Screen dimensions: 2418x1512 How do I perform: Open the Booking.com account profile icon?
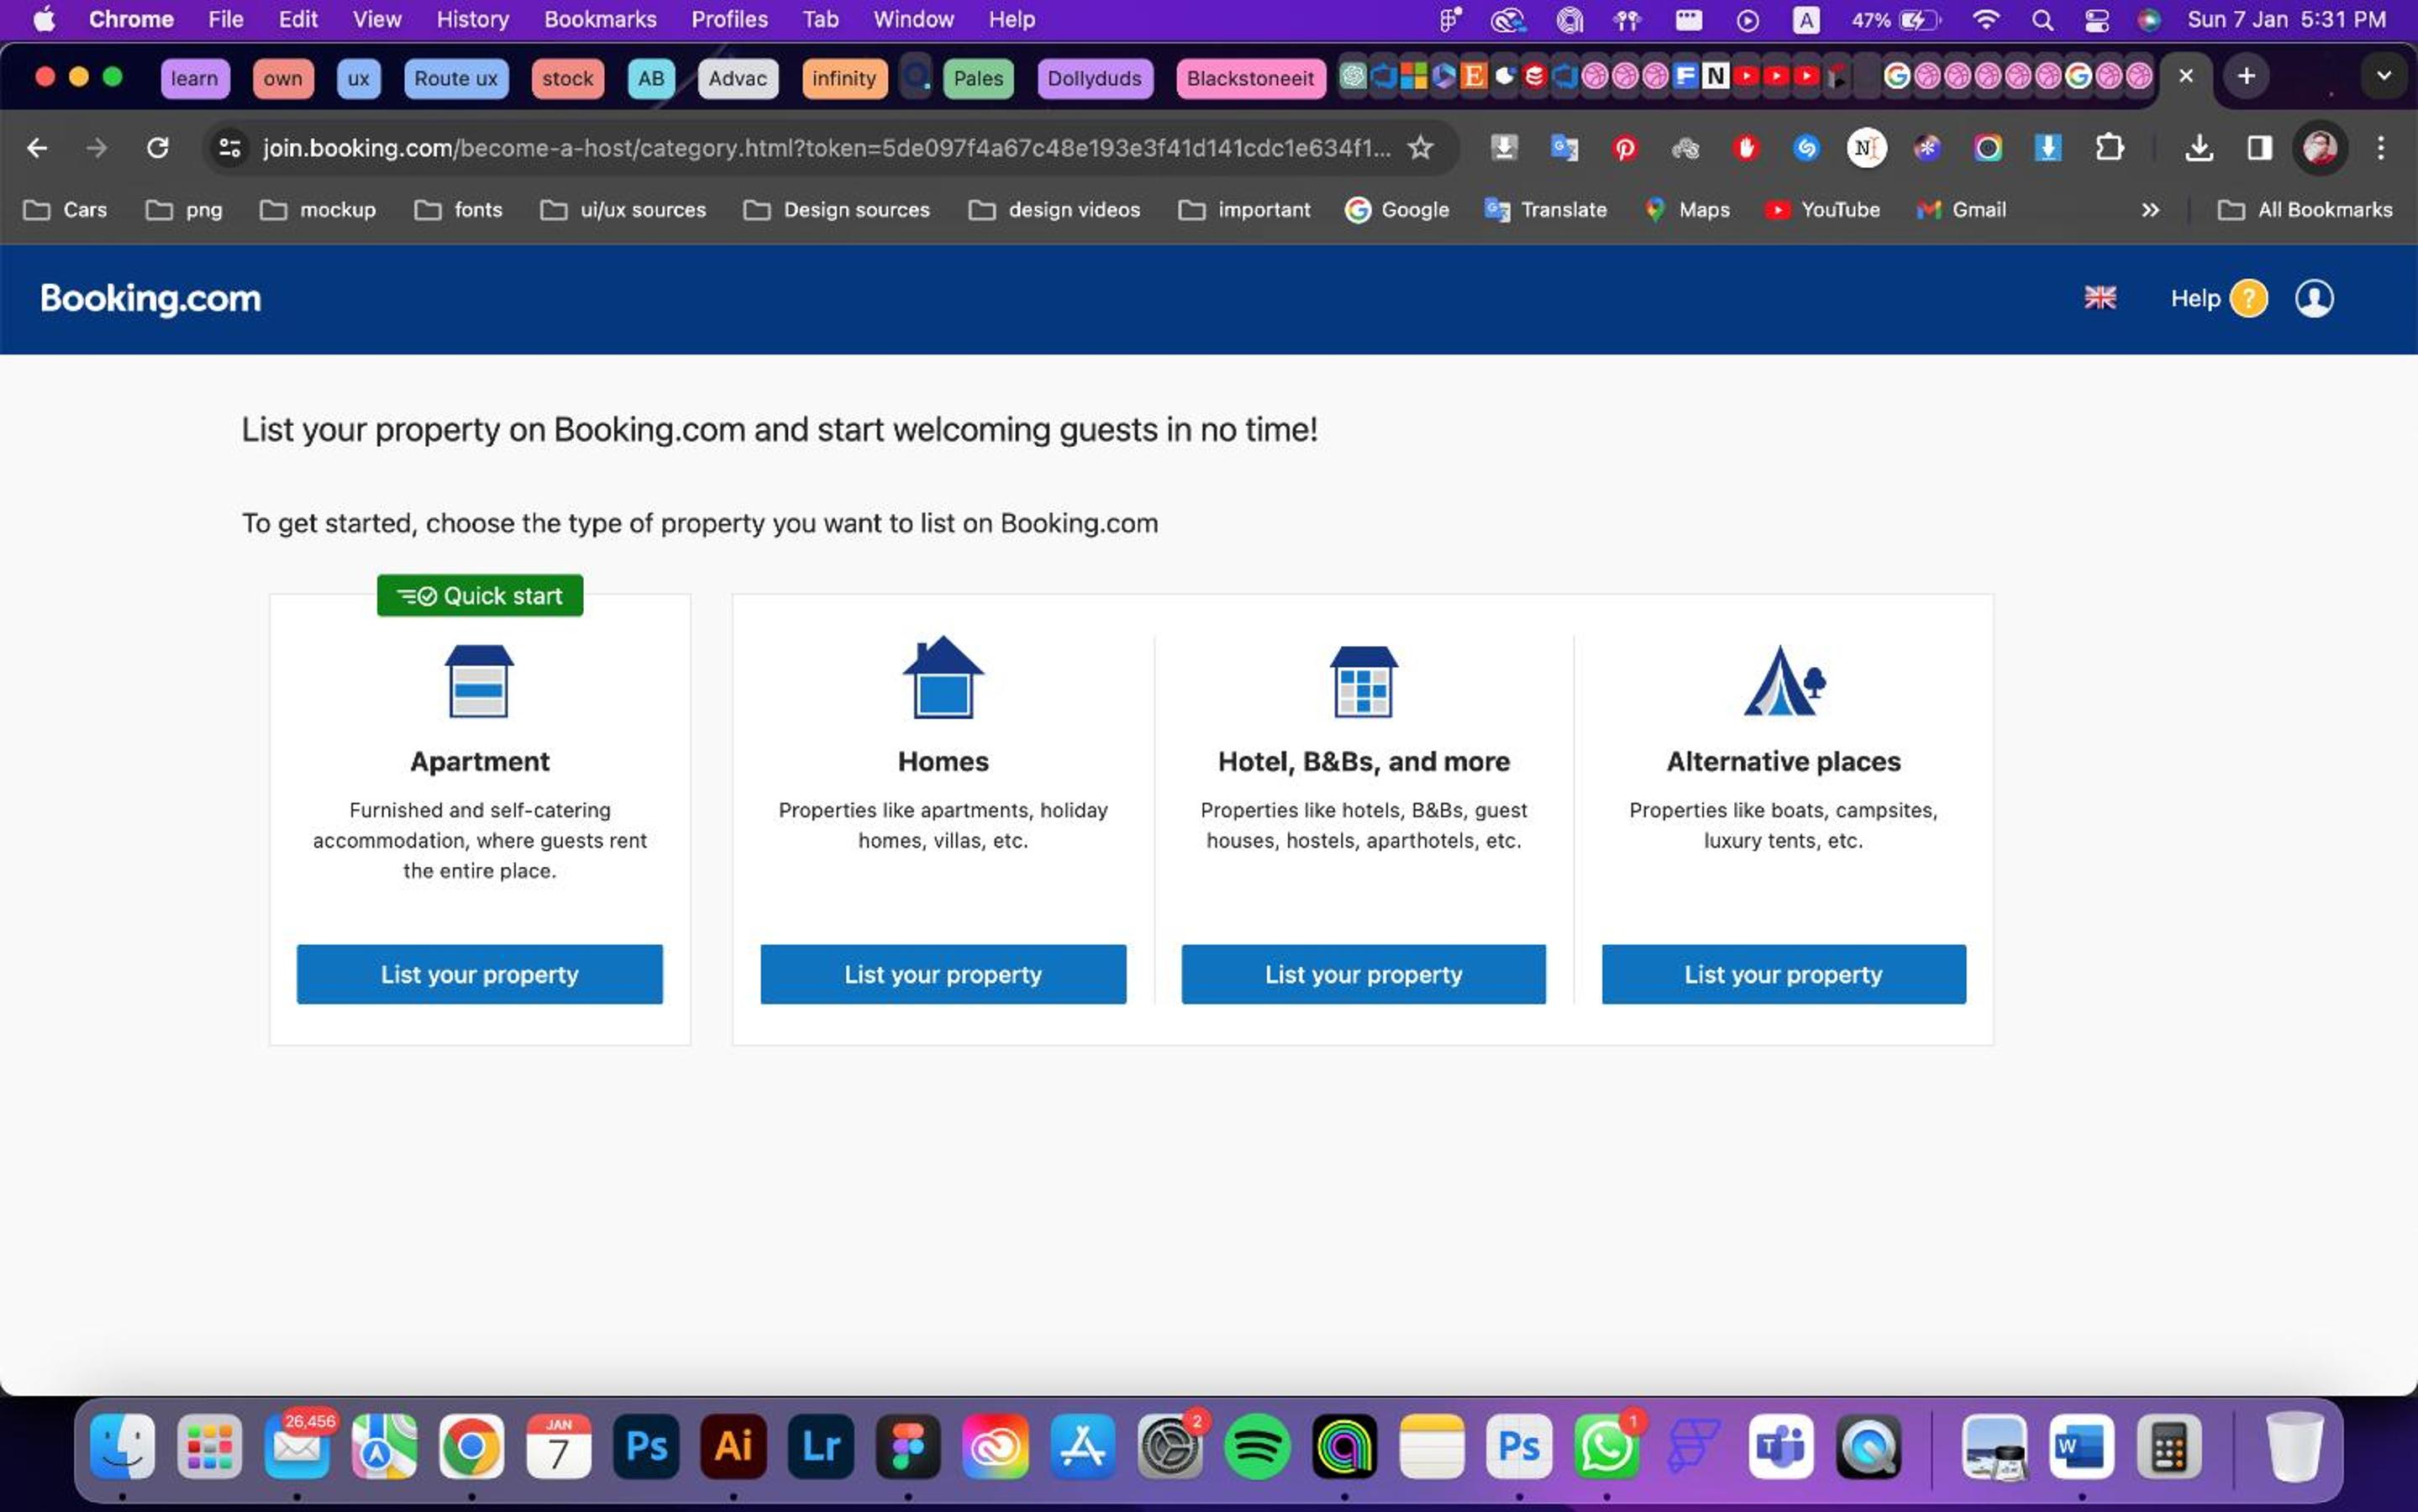(2314, 298)
